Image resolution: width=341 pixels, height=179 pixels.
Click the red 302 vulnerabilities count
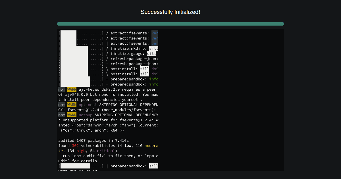[x=75, y=145]
